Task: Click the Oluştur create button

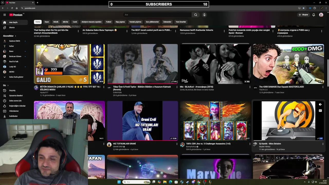Action: 303,15
